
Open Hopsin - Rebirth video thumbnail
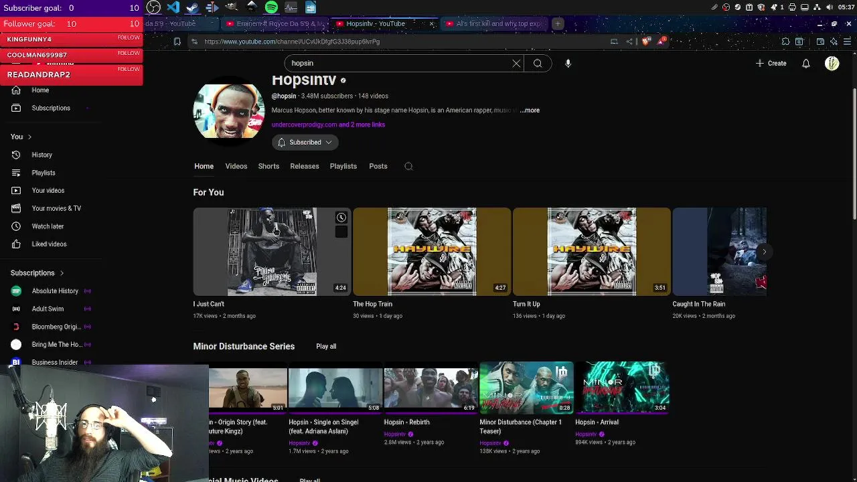pyautogui.click(x=431, y=388)
